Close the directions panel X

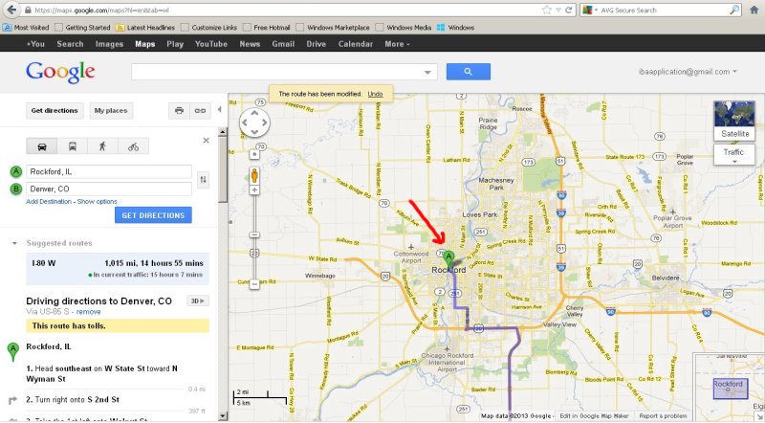tap(206, 141)
